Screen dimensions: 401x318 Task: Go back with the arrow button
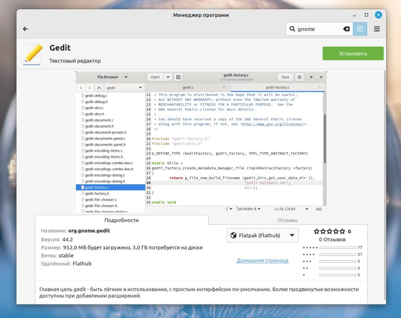click(25, 29)
